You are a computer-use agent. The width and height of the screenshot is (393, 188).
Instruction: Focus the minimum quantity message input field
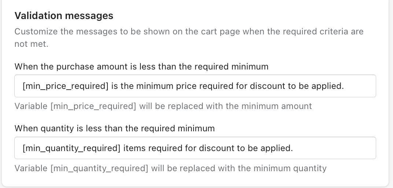coord(195,148)
